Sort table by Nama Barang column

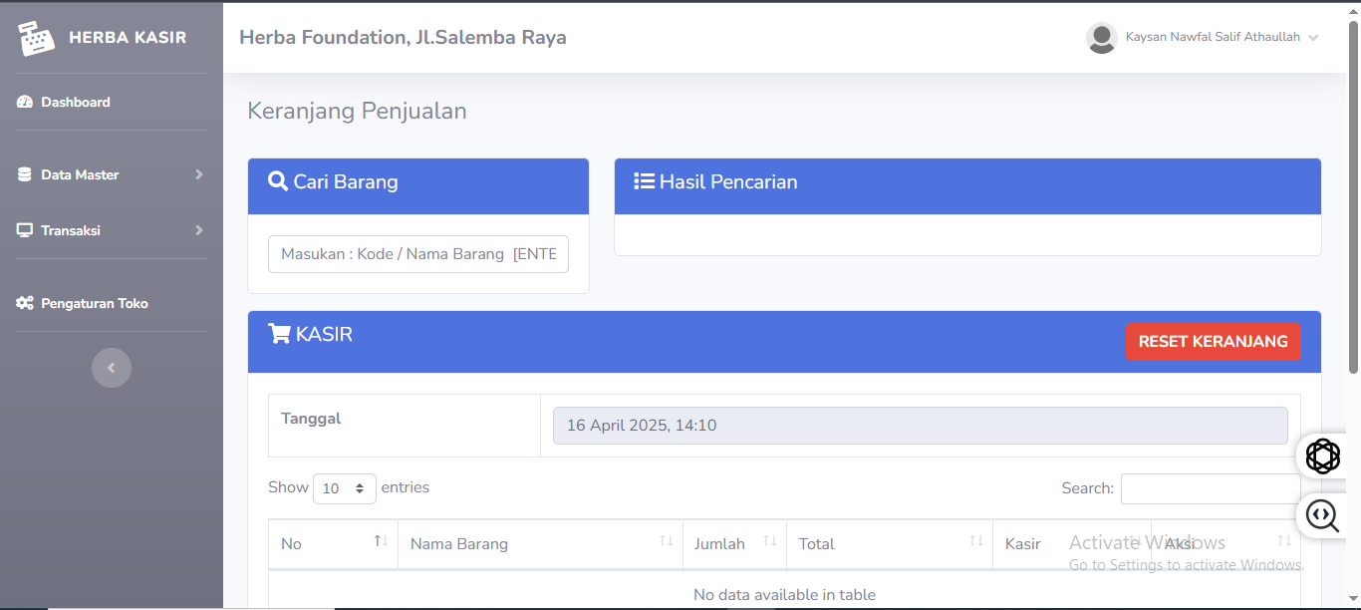pyautogui.click(x=540, y=543)
